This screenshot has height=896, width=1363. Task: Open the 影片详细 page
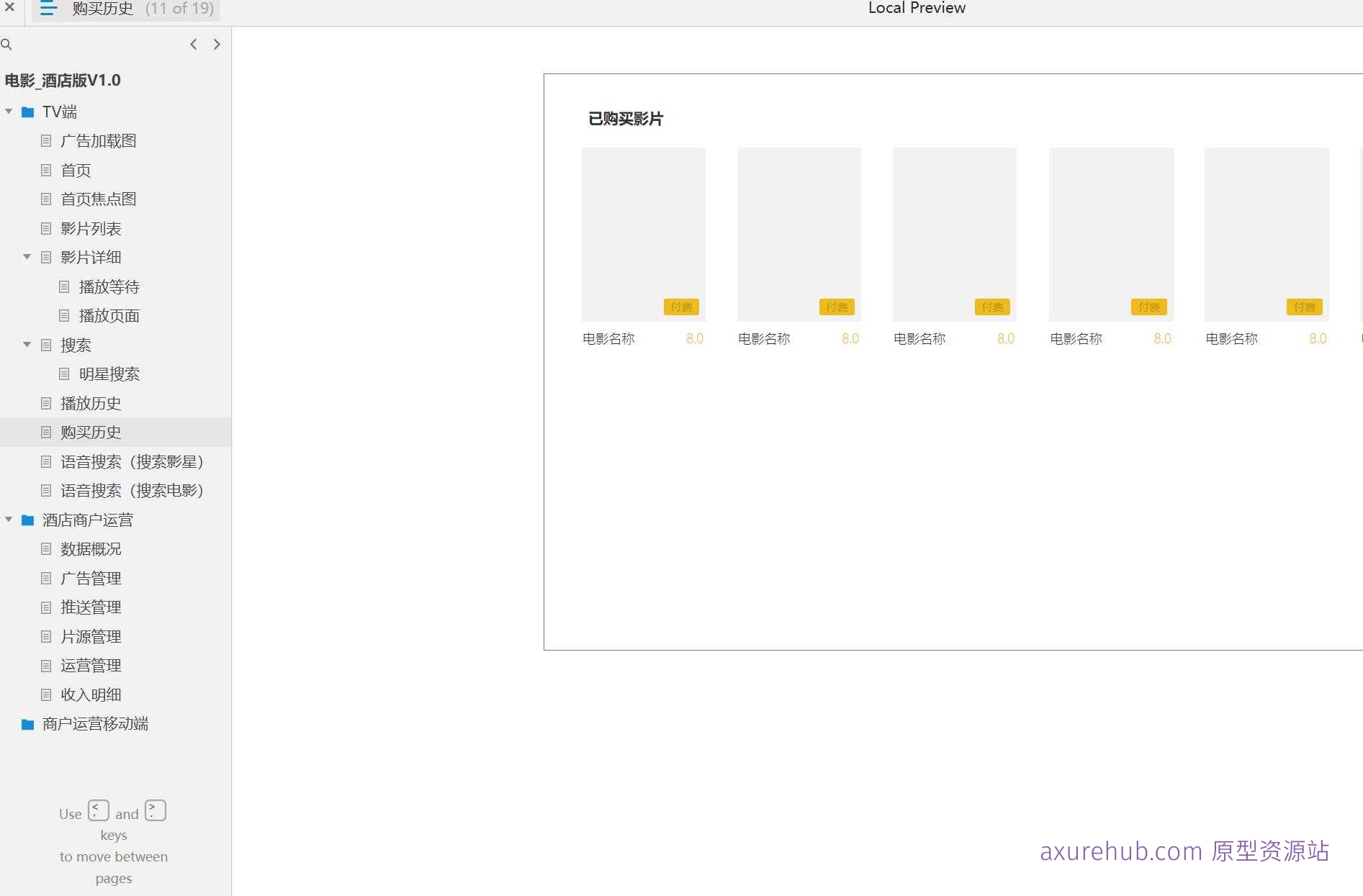(91, 258)
